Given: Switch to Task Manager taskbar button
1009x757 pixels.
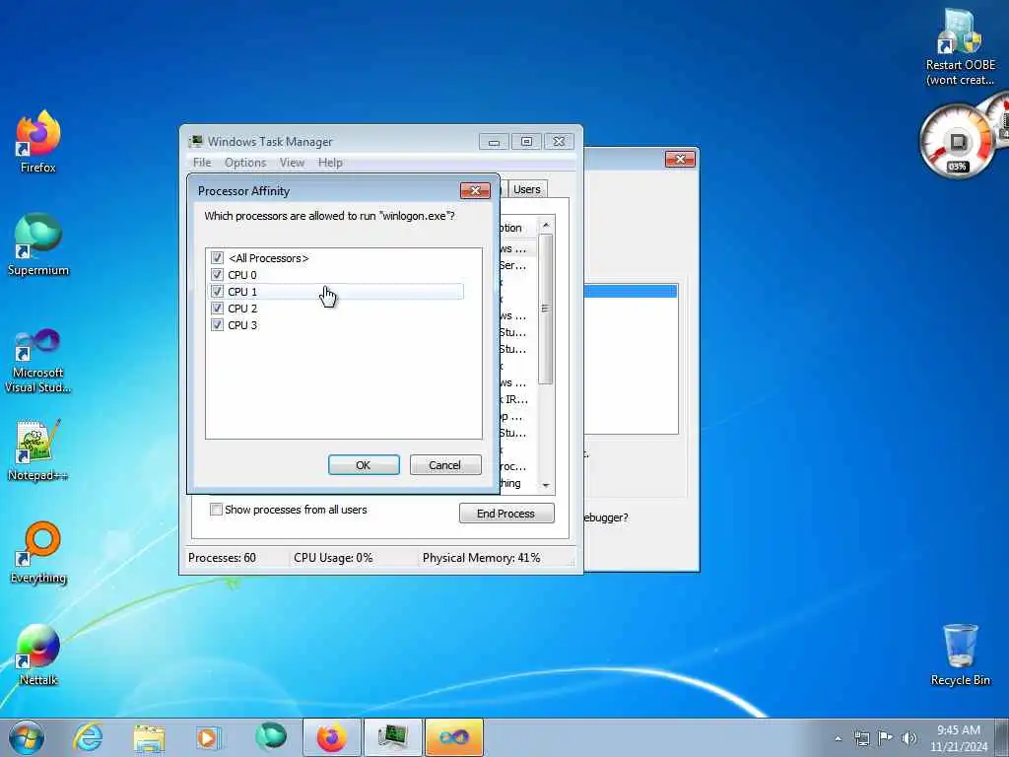Looking at the screenshot, I should pos(392,737).
